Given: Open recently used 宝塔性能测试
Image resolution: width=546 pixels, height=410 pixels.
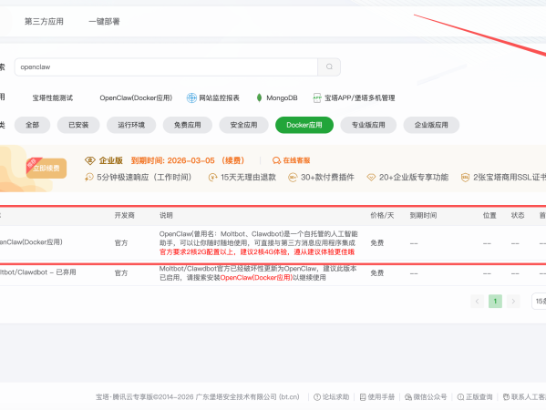Looking at the screenshot, I should coord(53,97).
